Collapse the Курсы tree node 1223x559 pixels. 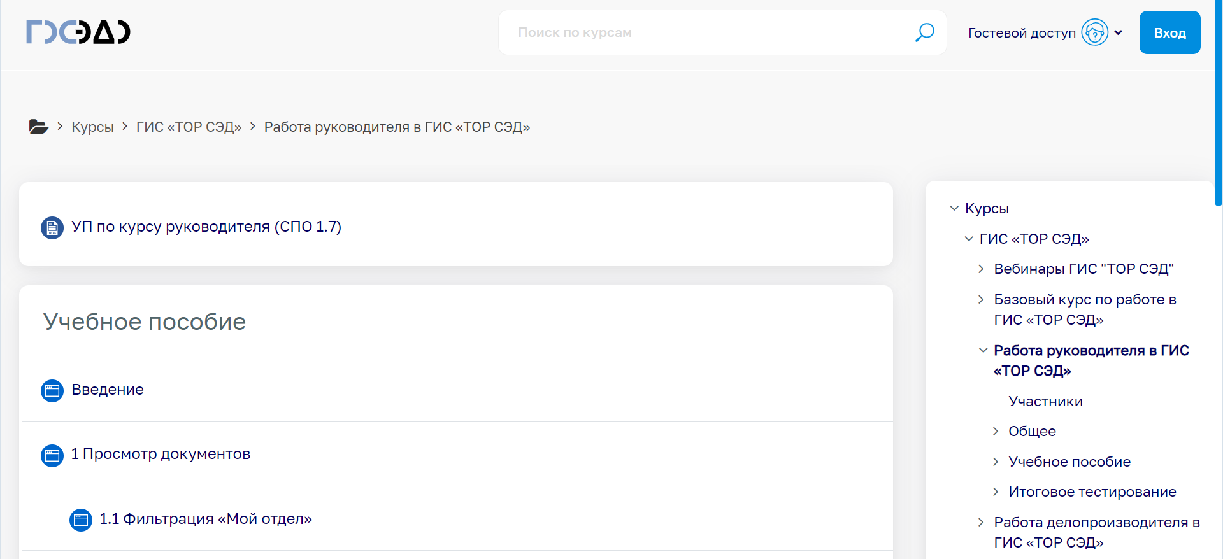coord(954,208)
